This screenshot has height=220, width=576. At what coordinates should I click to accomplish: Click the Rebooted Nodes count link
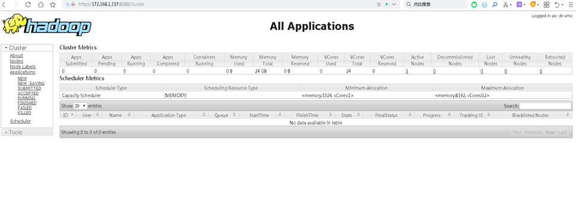pos(540,71)
